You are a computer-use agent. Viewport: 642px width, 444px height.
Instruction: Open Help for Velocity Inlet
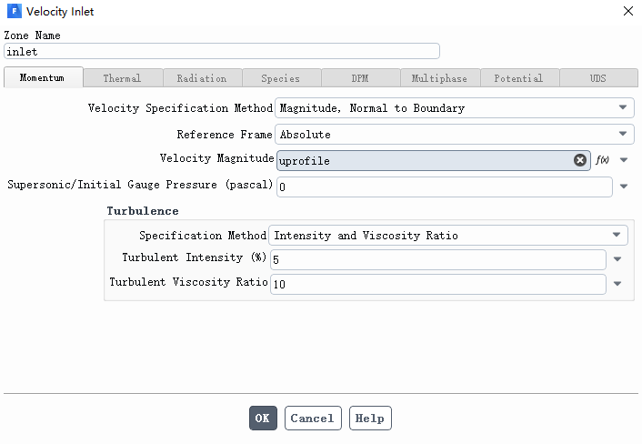coord(369,419)
